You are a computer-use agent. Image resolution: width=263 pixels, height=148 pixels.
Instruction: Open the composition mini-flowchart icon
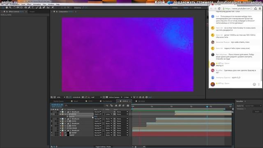tap(107, 106)
